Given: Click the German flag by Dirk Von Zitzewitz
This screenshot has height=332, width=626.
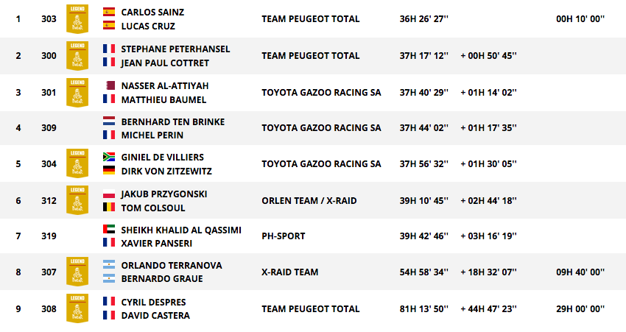Looking at the screenshot, I should coord(109,170).
